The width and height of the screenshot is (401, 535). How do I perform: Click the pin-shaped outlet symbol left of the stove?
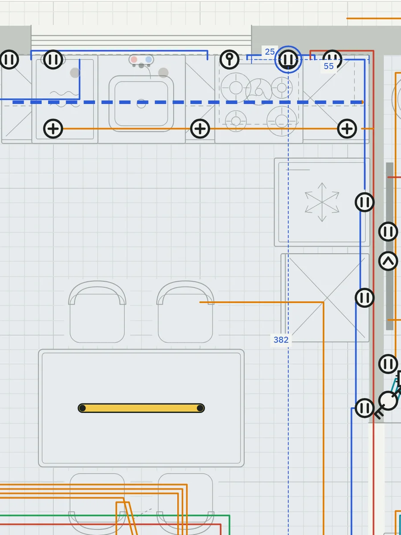click(x=229, y=59)
